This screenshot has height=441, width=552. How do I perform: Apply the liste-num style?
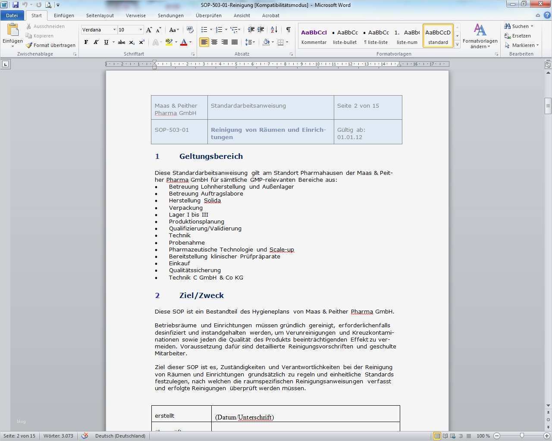[407, 36]
